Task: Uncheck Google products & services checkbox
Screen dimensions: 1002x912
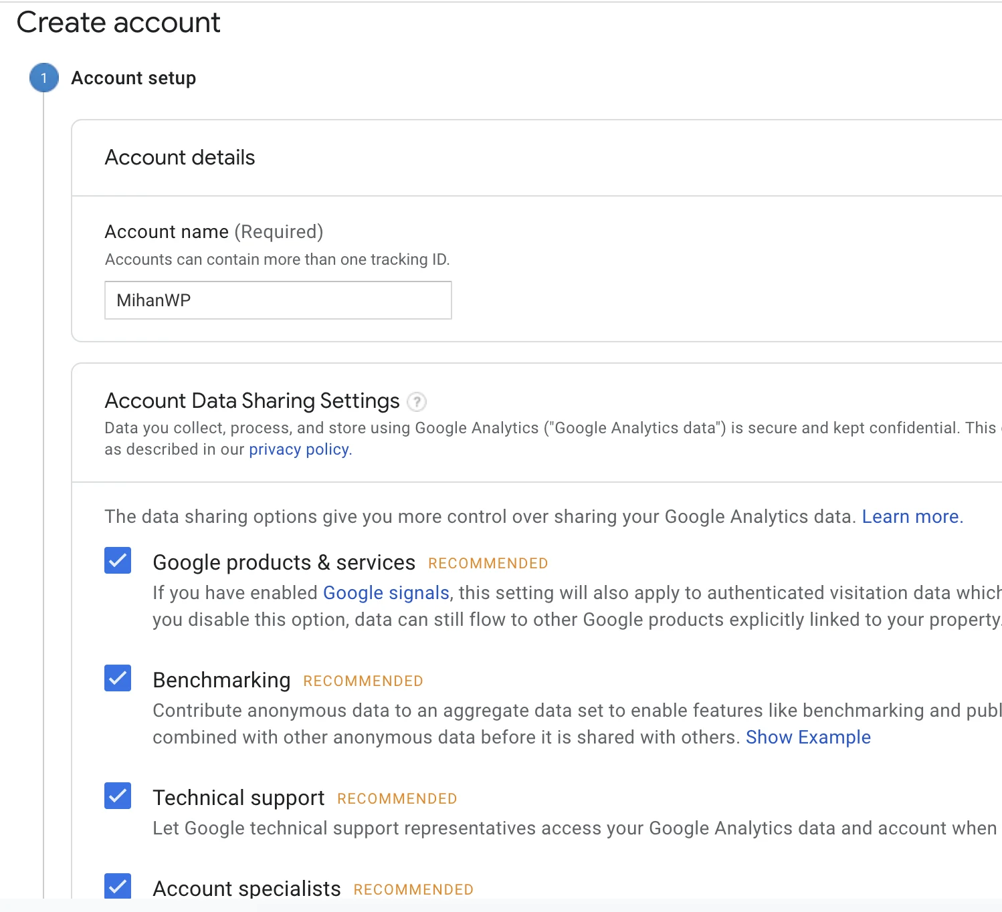Action: (118, 561)
